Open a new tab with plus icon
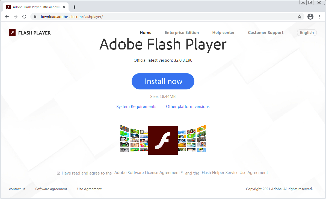Screen dimensions: 326x199 75,7
